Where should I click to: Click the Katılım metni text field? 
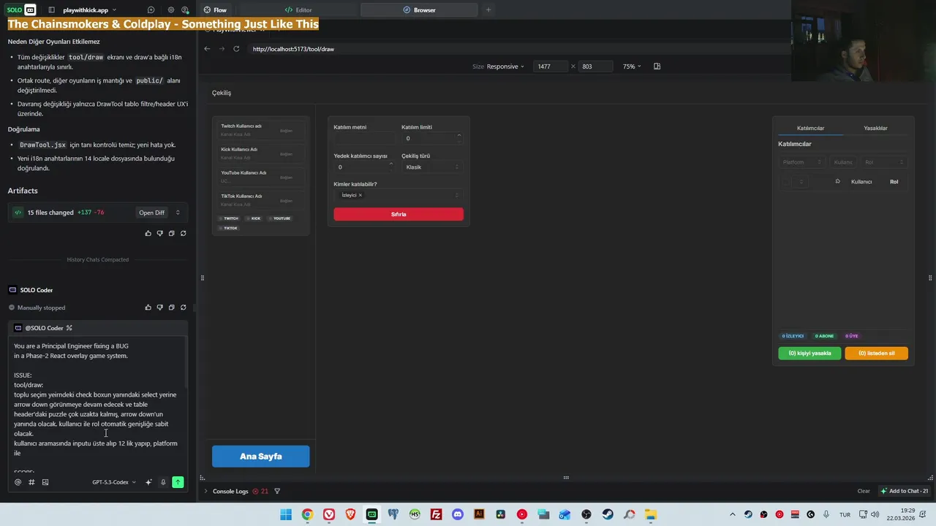click(364, 138)
